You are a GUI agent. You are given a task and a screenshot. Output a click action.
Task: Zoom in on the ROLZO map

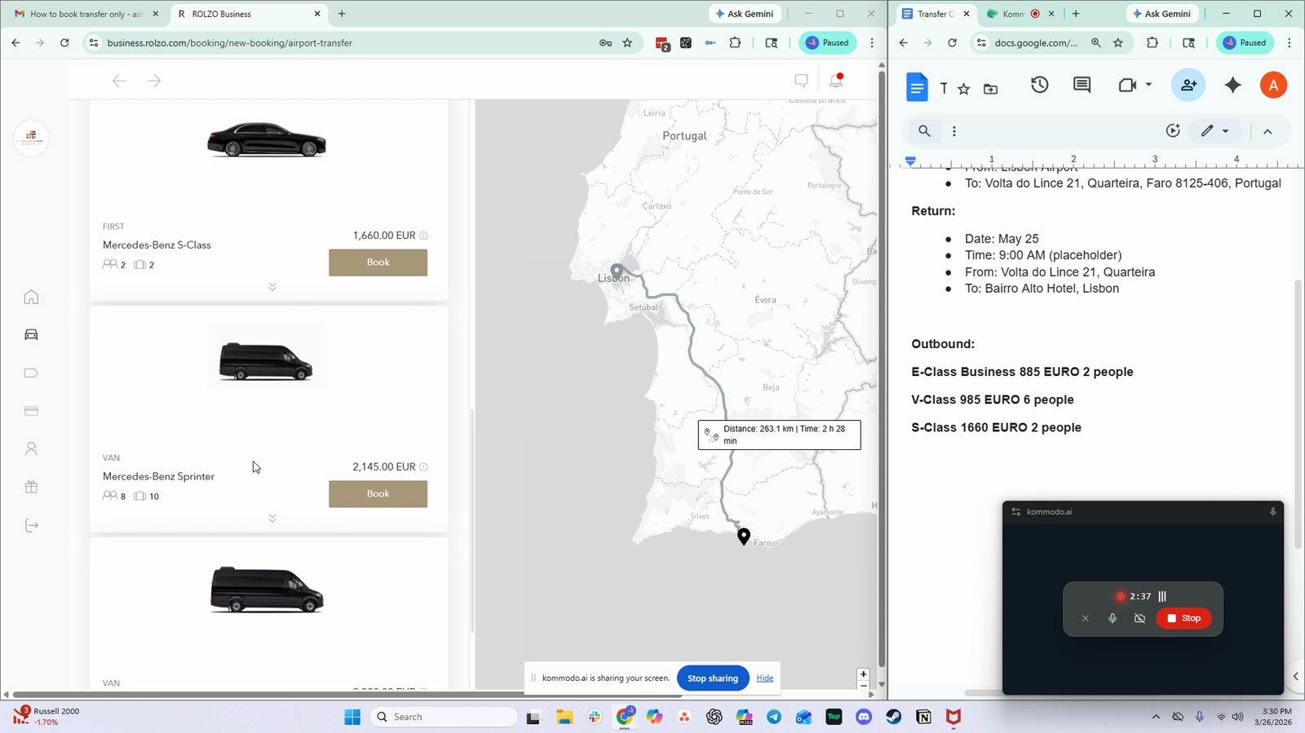[863, 674]
